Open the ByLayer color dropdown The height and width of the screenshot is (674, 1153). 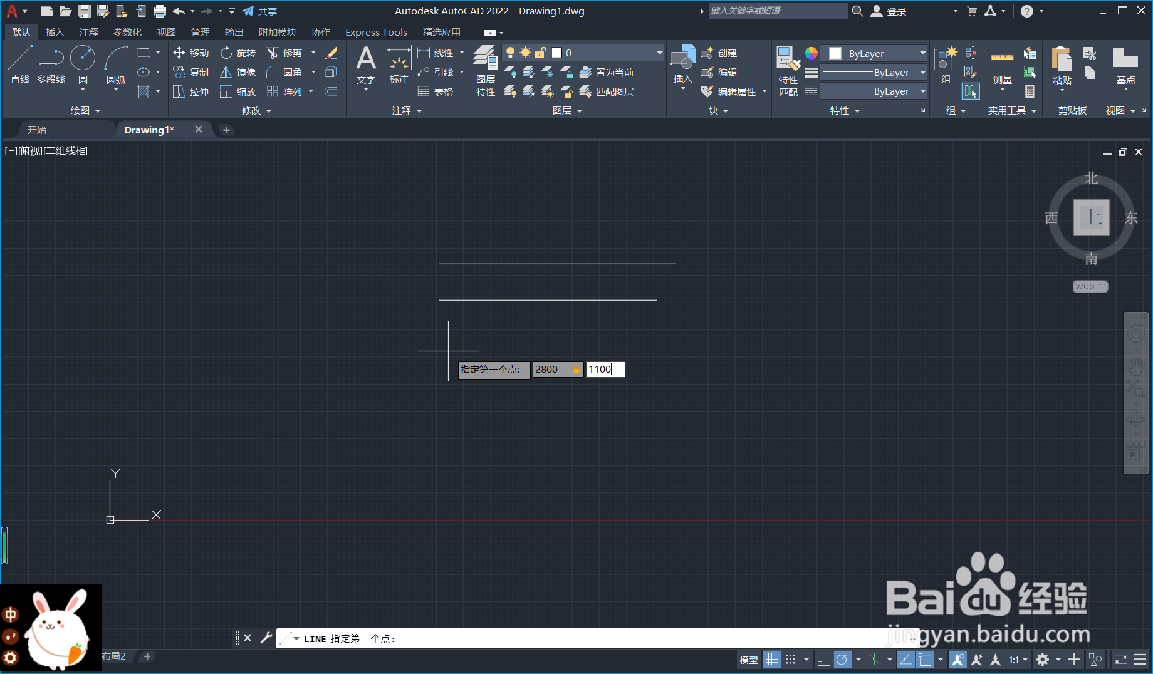(x=874, y=54)
